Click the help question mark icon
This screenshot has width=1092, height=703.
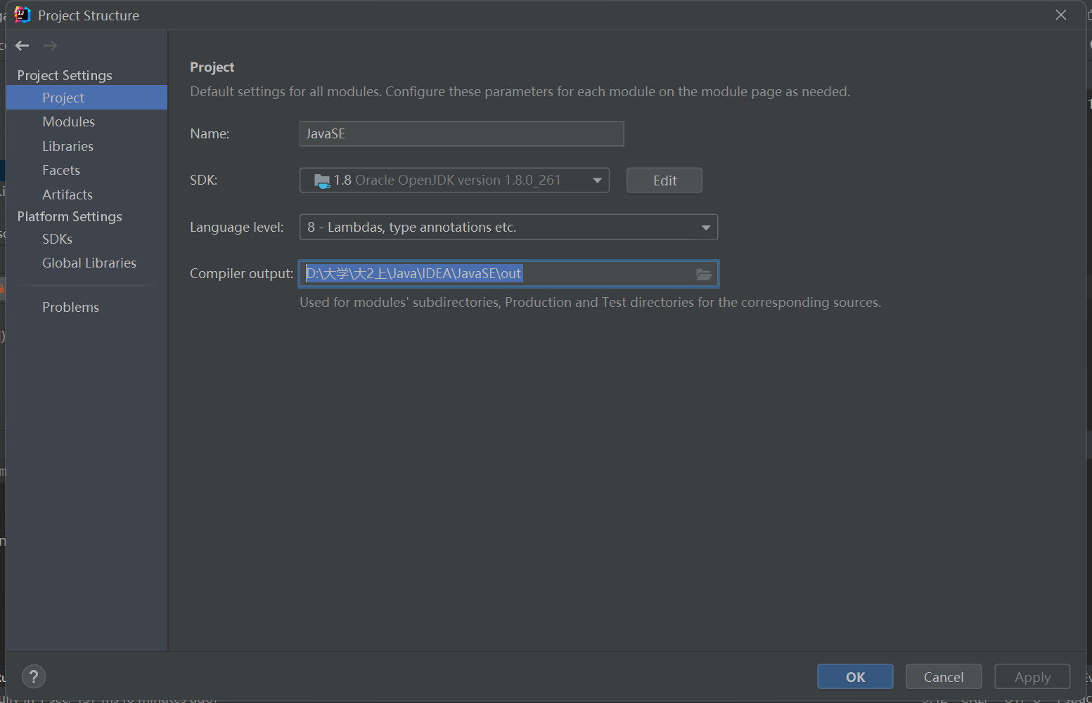[34, 676]
